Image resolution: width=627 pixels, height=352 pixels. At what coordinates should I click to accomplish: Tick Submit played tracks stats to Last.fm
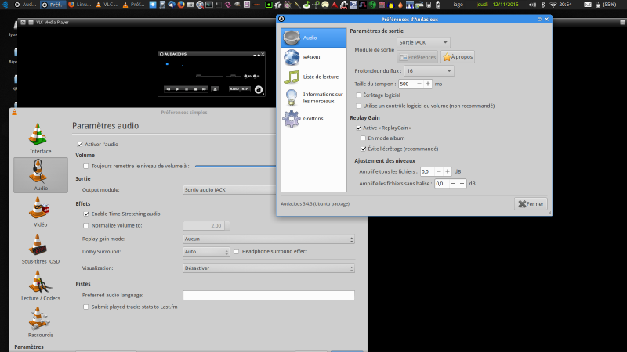[86, 307]
